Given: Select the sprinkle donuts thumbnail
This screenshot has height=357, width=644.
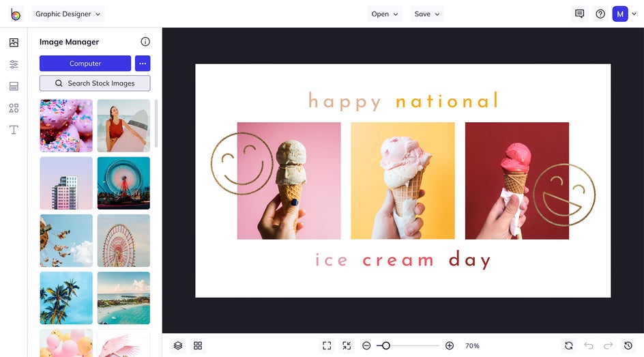Looking at the screenshot, I should tap(66, 126).
